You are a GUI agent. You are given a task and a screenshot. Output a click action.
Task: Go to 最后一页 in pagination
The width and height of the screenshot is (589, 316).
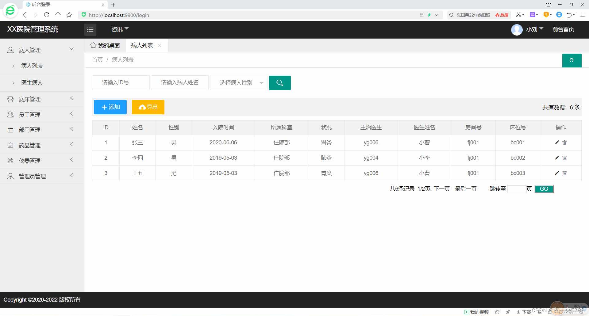pyautogui.click(x=466, y=189)
